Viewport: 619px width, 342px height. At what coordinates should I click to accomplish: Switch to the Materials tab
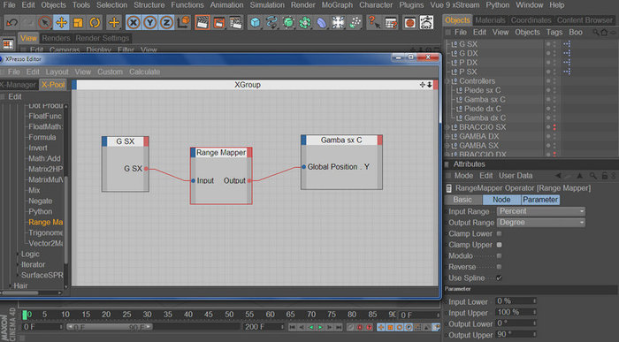(x=490, y=20)
